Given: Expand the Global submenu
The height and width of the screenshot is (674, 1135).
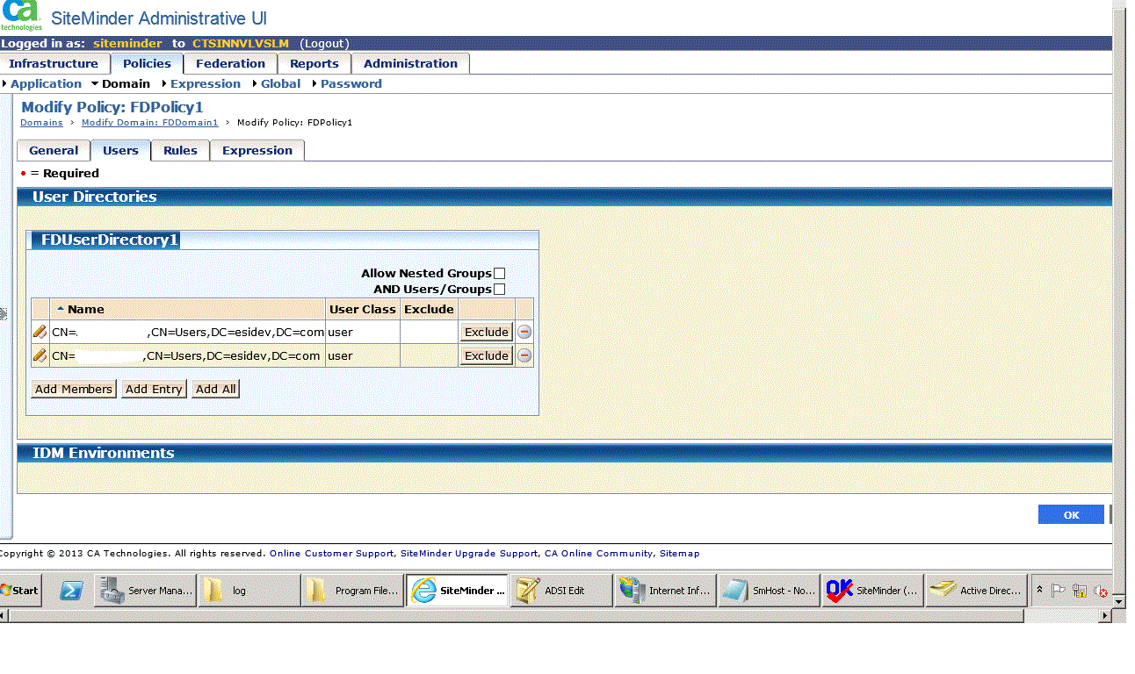Looking at the screenshot, I should point(277,84).
